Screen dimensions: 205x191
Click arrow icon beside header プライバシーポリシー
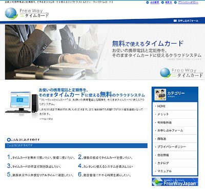175,3
